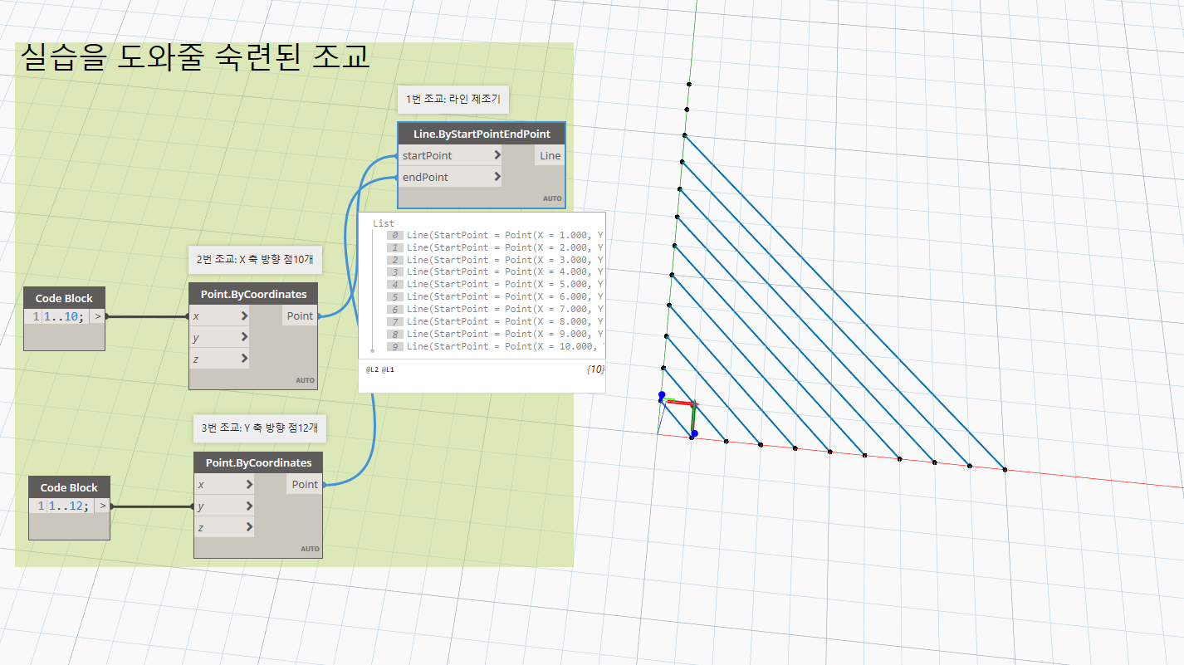This screenshot has width=1184, height=665.
Task: Open the chevron on the endPoint port
Action: click(497, 177)
